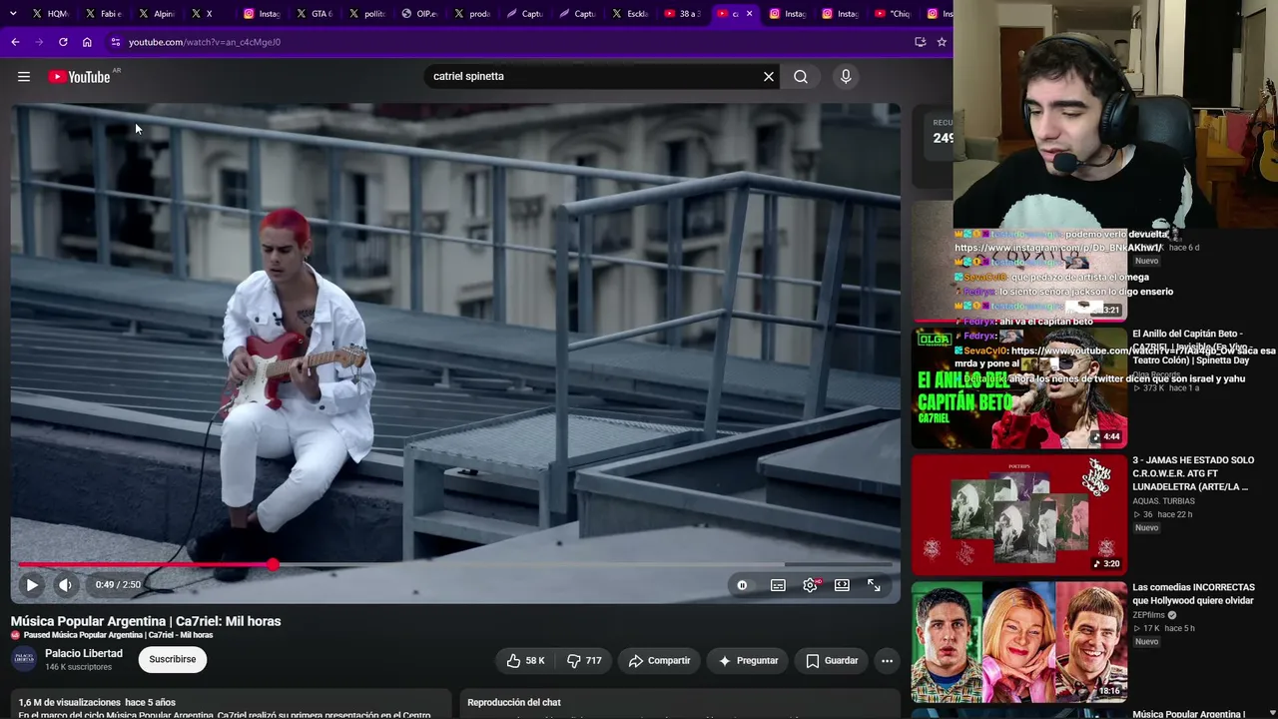Close the active YouTube tab

click(x=750, y=14)
